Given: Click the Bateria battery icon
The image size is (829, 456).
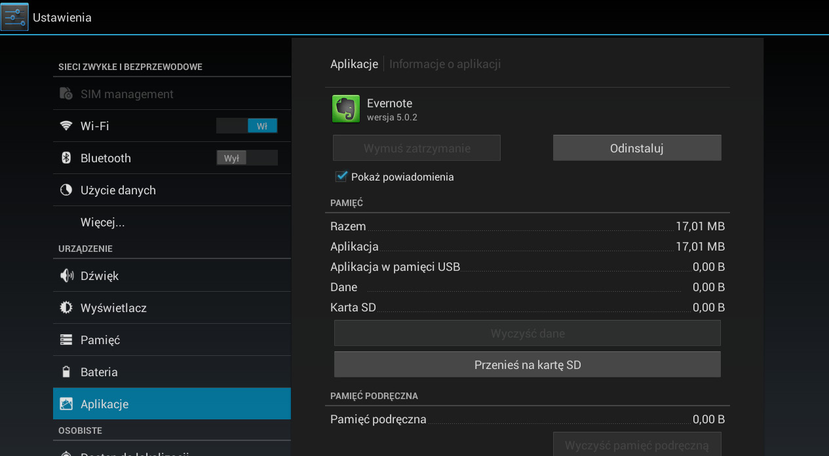Looking at the screenshot, I should click(x=66, y=372).
